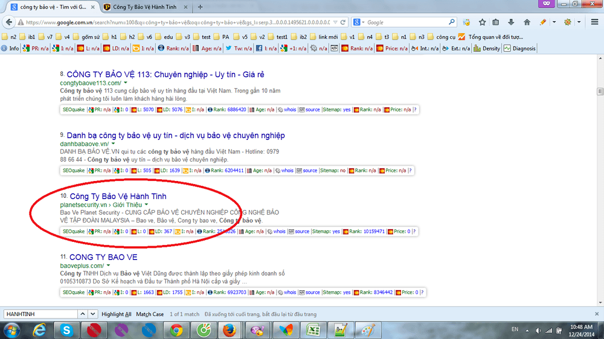Open the downloads arrow icon
Image resolution: width=604 pixels, height=339 pixels.
tap(511, 22)
